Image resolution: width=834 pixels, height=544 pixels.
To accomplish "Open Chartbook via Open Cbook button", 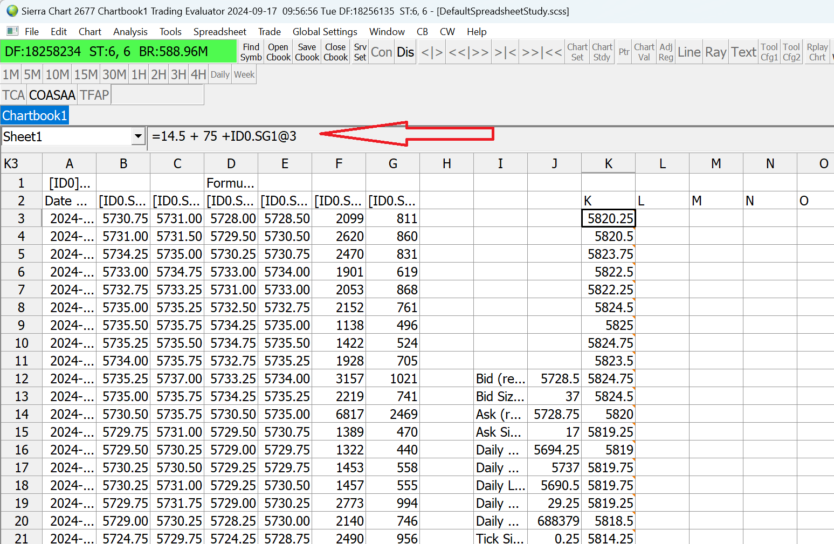I will coord(278,52).
